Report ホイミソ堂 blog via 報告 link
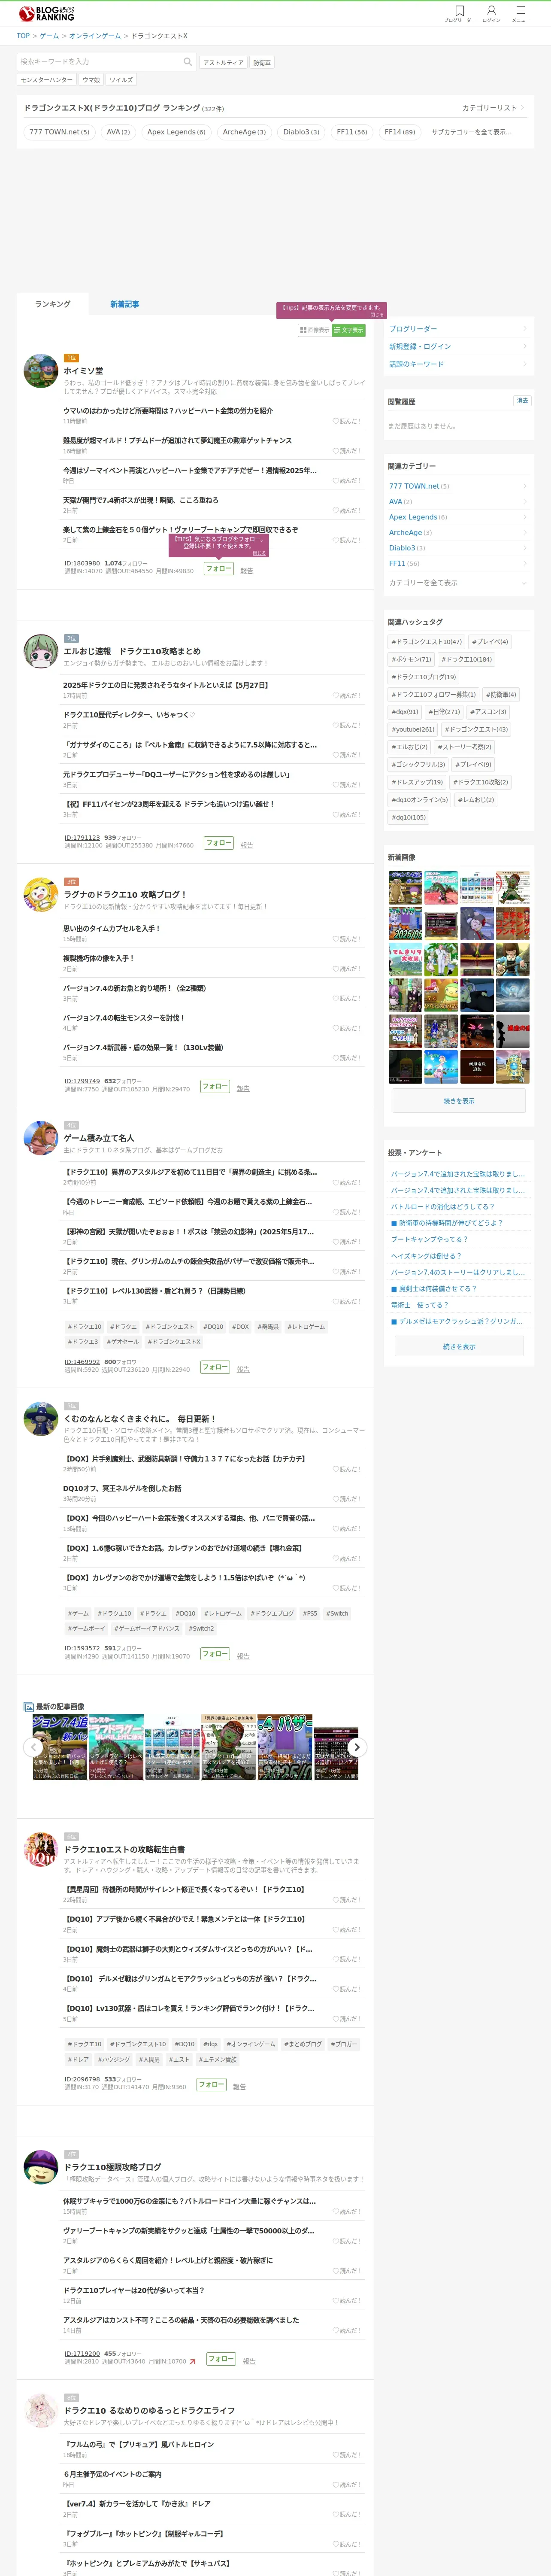This screenshot has height=2576, width=551. click(247, 571)
